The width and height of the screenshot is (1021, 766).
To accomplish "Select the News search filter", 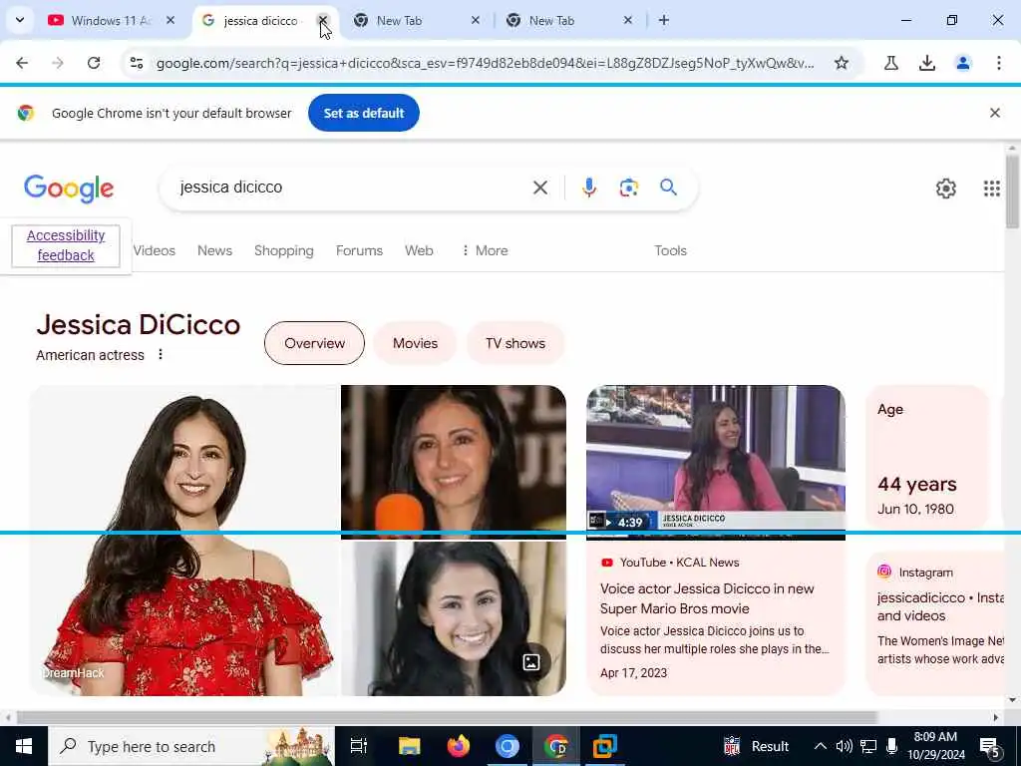I will pyautogui.click(x=215, y=250).
